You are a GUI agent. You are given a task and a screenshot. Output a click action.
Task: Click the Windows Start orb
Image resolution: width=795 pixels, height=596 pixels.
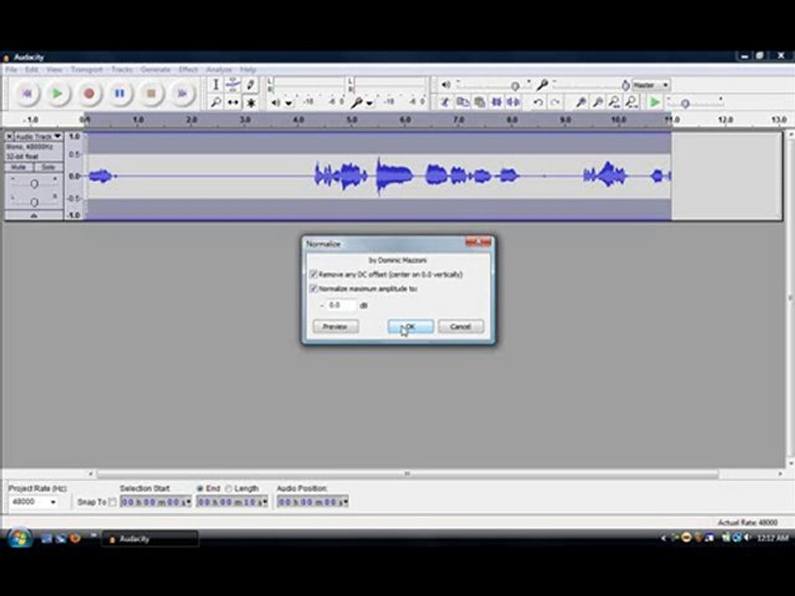[19, 538]
